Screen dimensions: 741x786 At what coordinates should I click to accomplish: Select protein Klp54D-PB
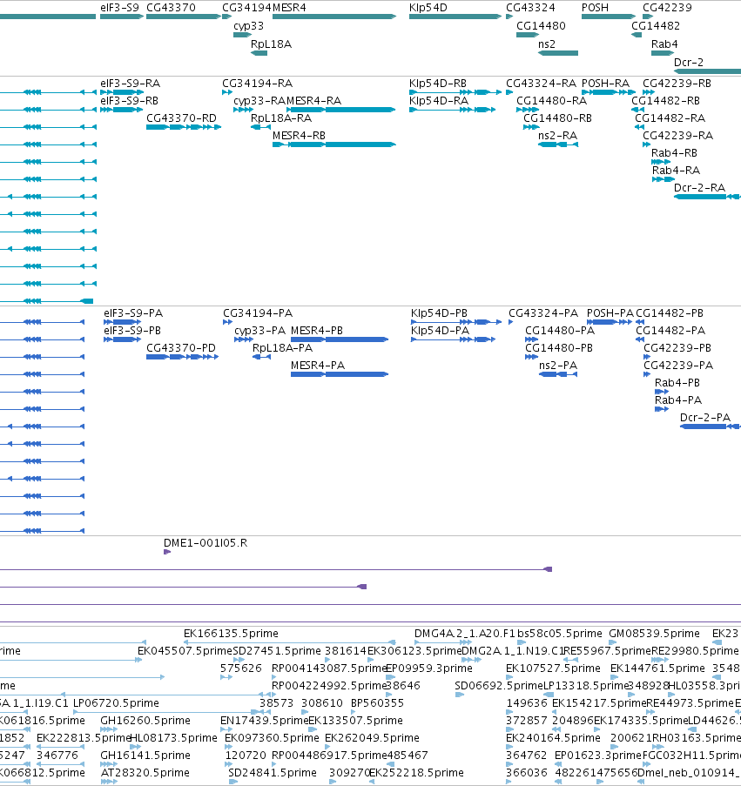point(456,322)
